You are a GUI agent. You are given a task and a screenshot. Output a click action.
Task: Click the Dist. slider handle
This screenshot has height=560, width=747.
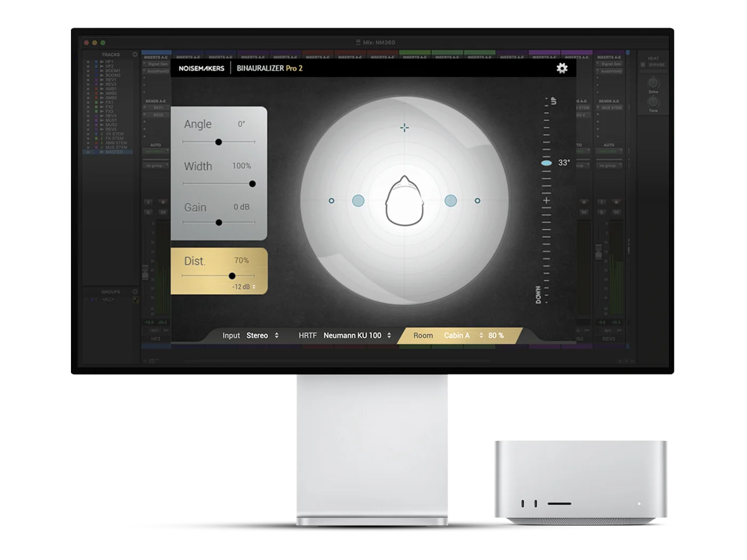(x=232, y=276)
